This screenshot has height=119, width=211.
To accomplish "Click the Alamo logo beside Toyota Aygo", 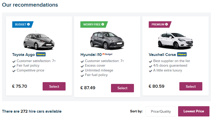I will [x=41, y=54].
